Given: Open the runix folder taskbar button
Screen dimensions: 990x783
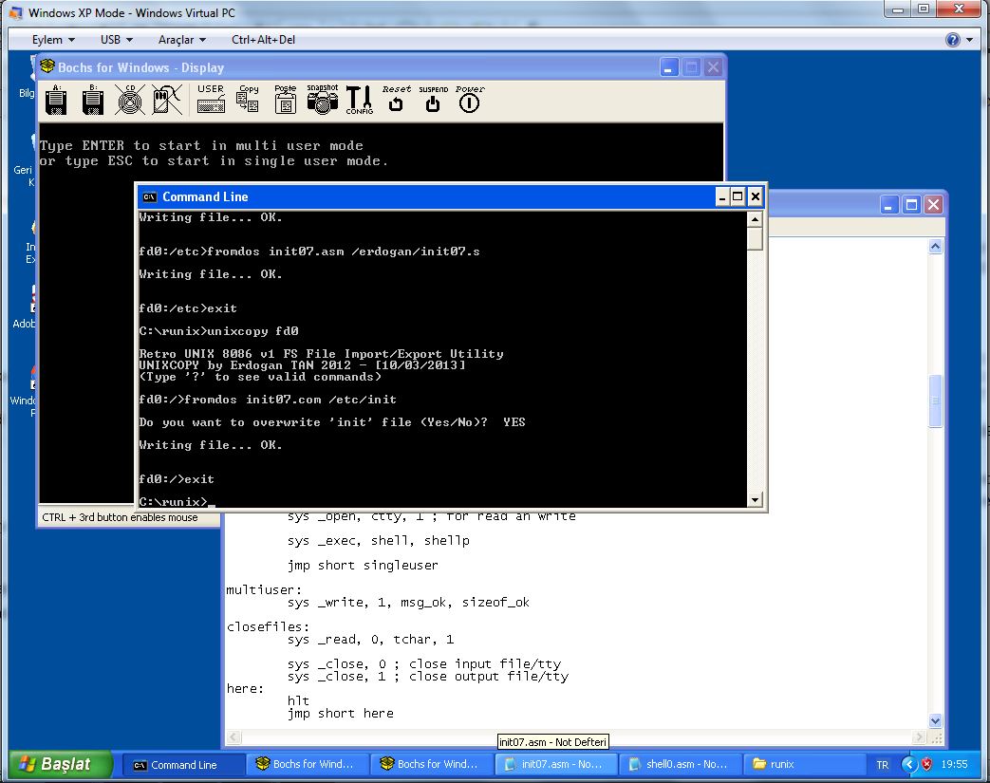Looking at the screenshot, I should coord(803,764).
